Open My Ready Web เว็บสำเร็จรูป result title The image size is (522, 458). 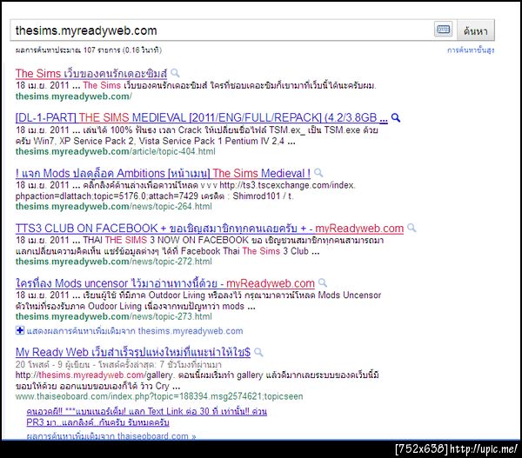click(133, 352)
